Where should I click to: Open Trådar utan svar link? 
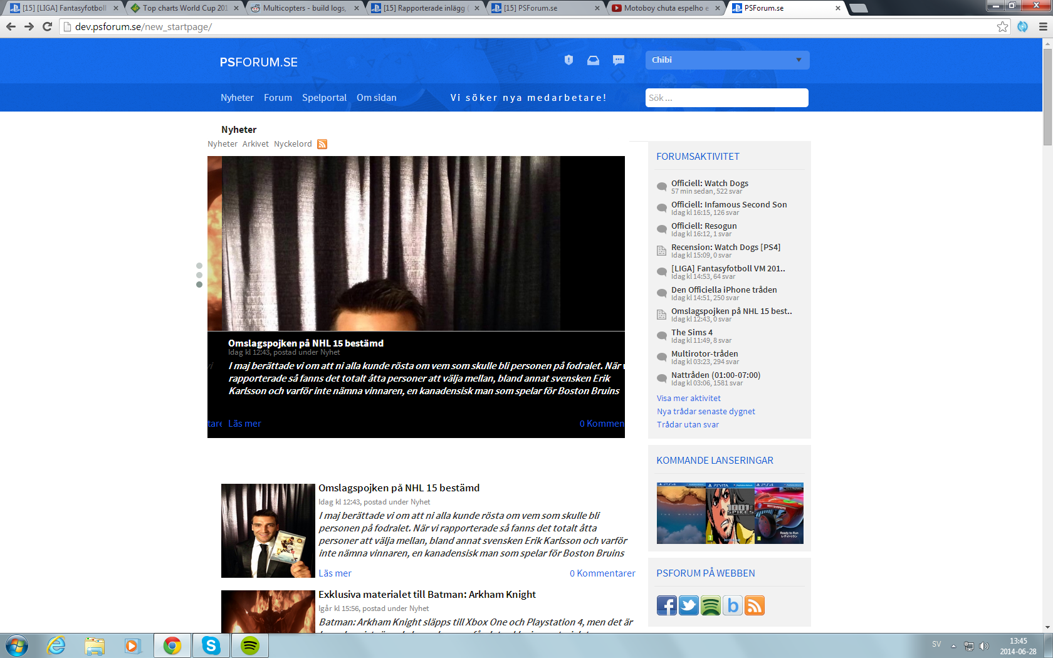pos(688,425)
